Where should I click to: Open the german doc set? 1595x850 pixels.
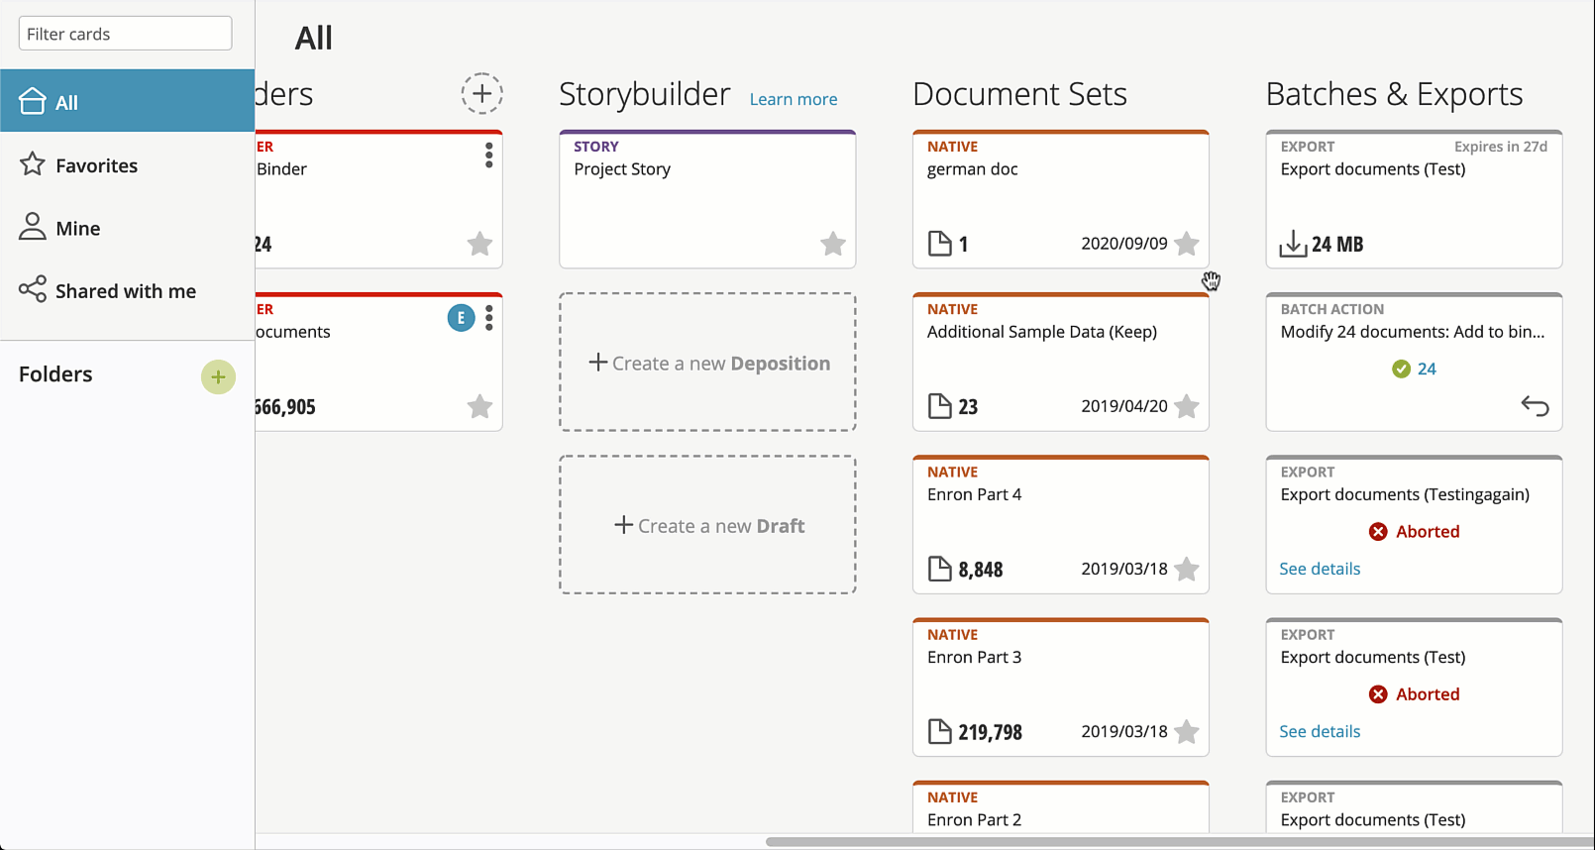tap(1061, 199)
